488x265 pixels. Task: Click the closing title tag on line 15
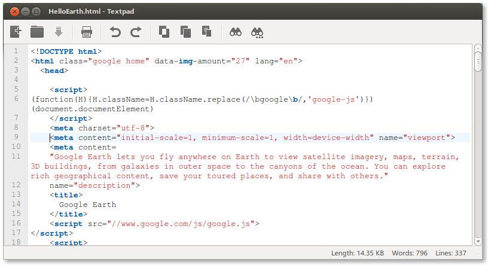pyautogui.click(x=68, y=214)
